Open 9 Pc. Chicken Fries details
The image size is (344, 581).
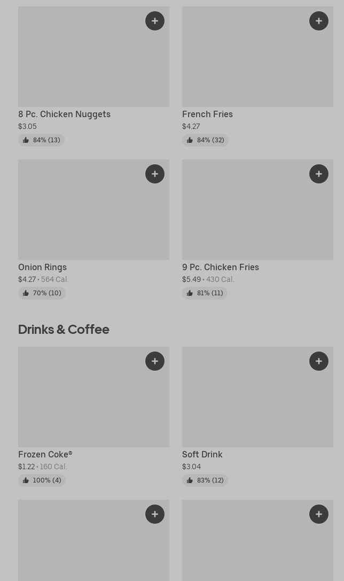pos(220,267)
